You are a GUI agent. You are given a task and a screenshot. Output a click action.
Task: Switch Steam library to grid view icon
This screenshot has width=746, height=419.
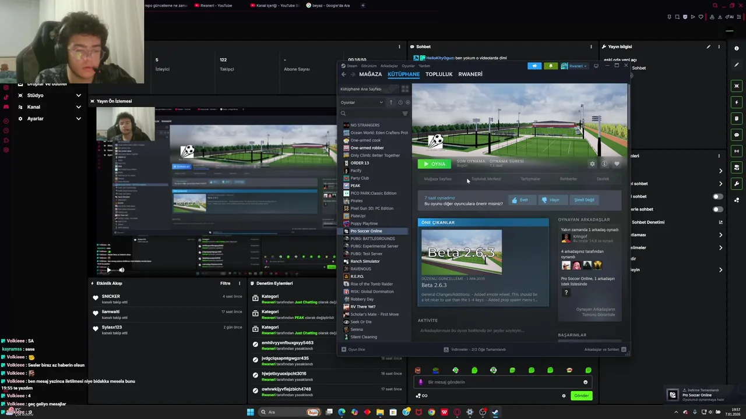click(405, 89)
